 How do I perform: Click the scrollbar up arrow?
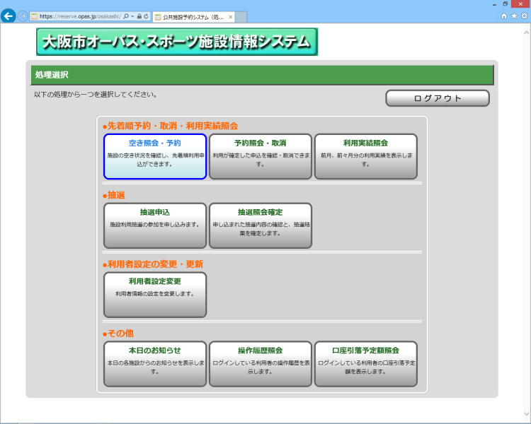[x=526, y=33]
